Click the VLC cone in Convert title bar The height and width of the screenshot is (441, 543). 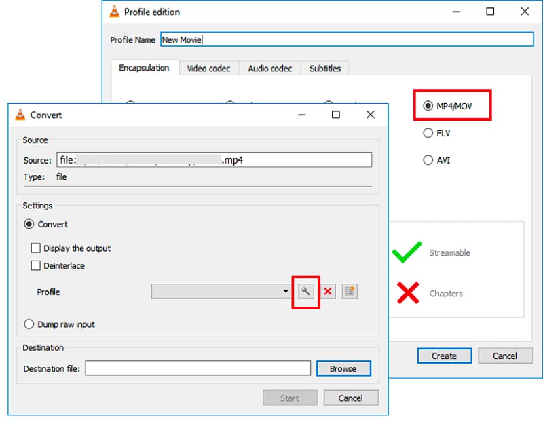pyautogui.click(x=20, y=115)
